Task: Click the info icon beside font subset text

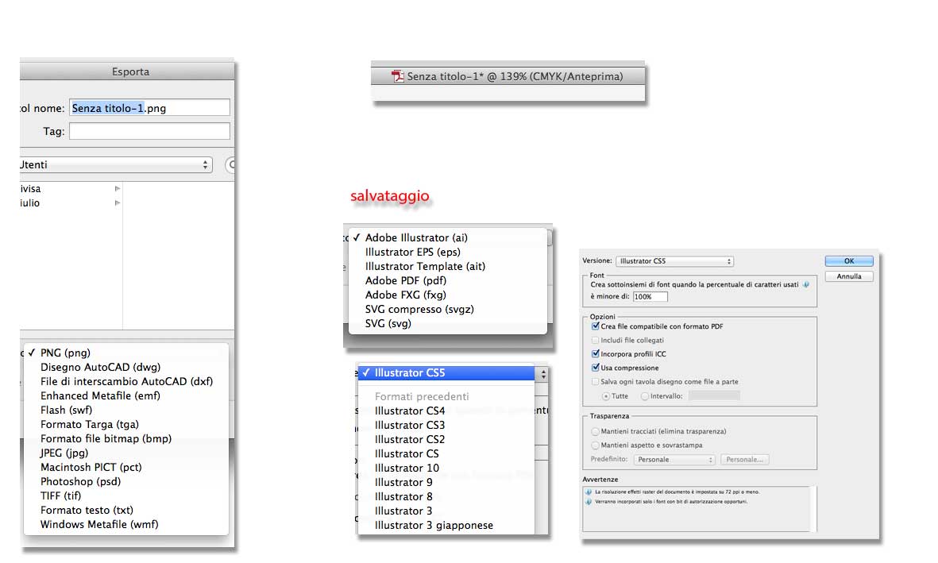Action: pos(806,284)
